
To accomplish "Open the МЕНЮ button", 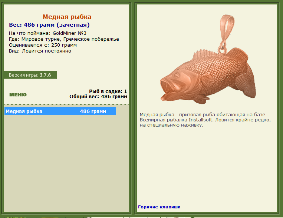I will 18,95.
